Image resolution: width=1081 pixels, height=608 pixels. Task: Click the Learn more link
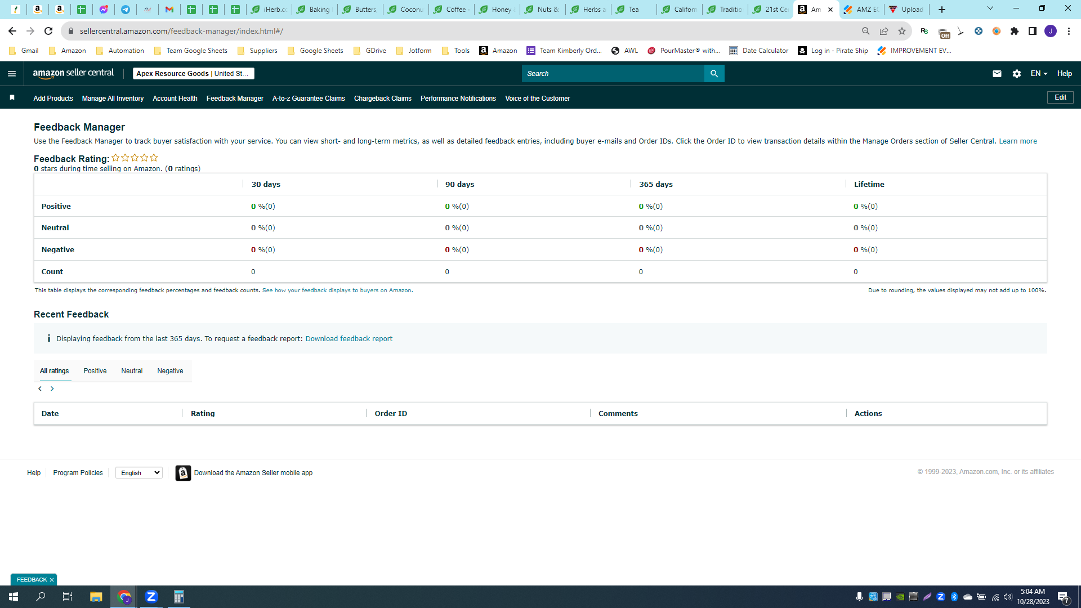tap(1018, 141)
